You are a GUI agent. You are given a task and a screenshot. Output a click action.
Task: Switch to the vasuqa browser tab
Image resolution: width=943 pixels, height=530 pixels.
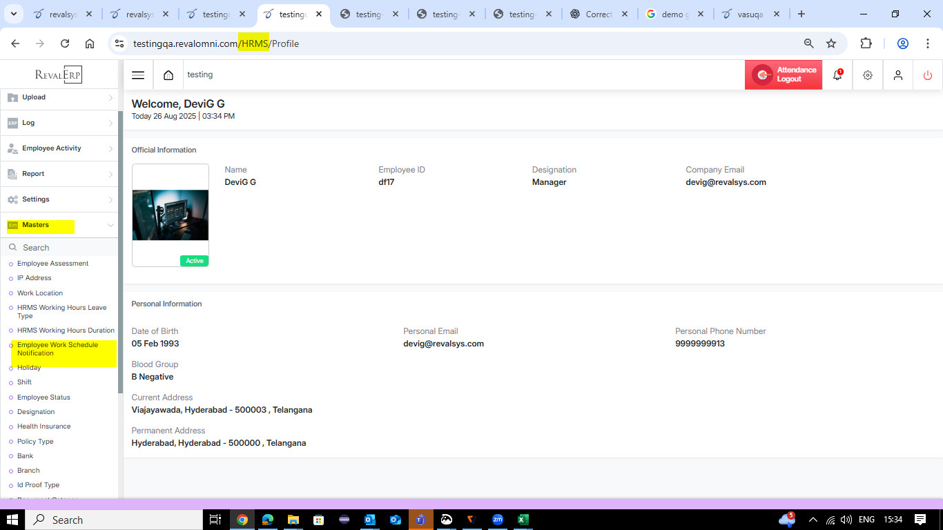tap(749, 14)
